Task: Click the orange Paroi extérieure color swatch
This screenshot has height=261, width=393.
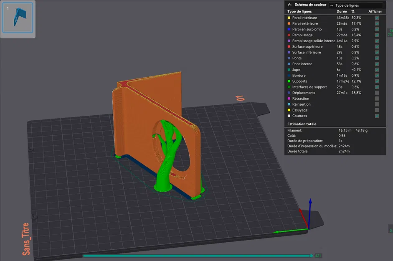Action: point(289,23)
